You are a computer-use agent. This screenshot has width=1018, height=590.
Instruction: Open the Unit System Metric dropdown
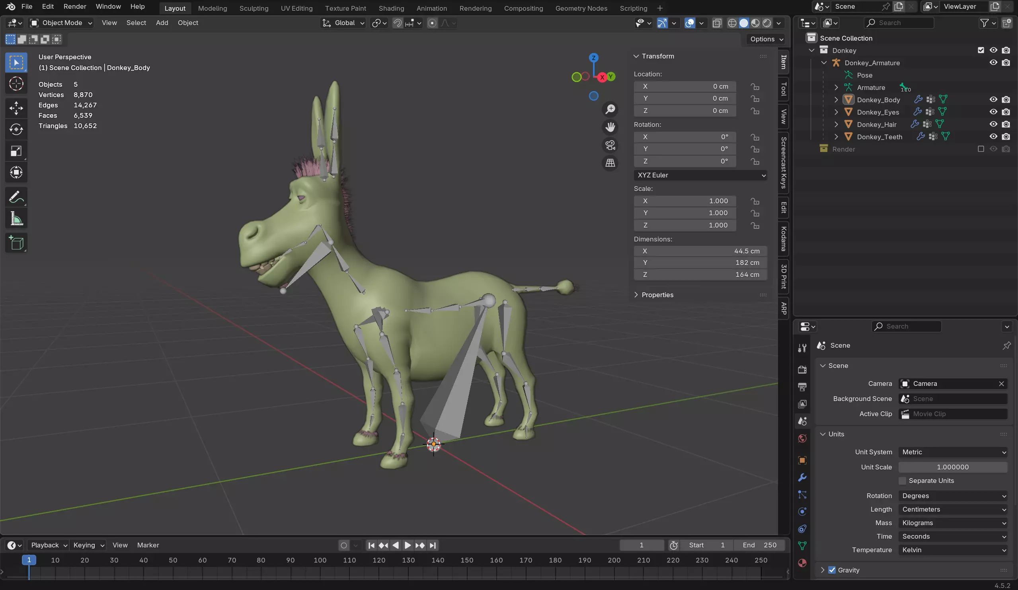953,452
